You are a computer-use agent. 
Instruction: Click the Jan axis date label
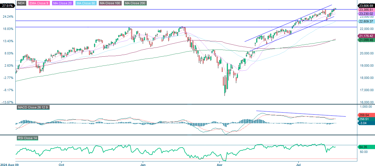click(x=143, y=165)
